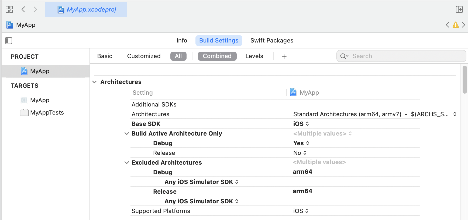Add an editor pane on right

(459, 9)
